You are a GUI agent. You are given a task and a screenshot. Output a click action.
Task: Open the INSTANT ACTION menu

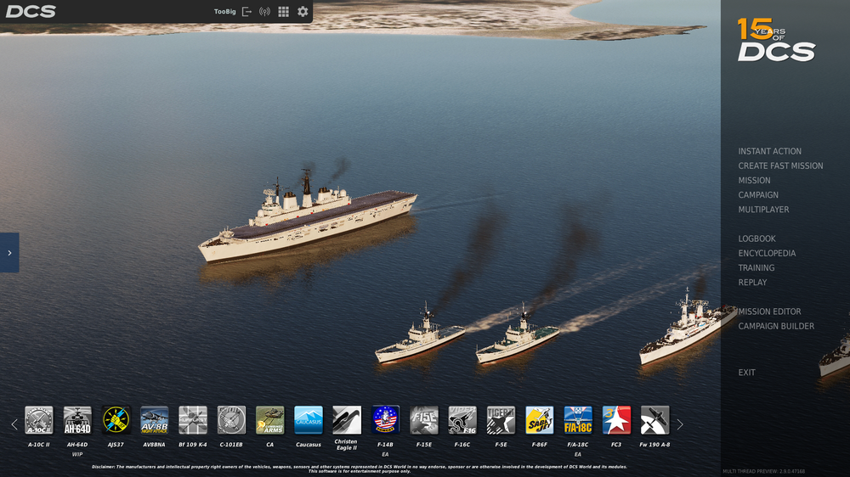(769, 151)
